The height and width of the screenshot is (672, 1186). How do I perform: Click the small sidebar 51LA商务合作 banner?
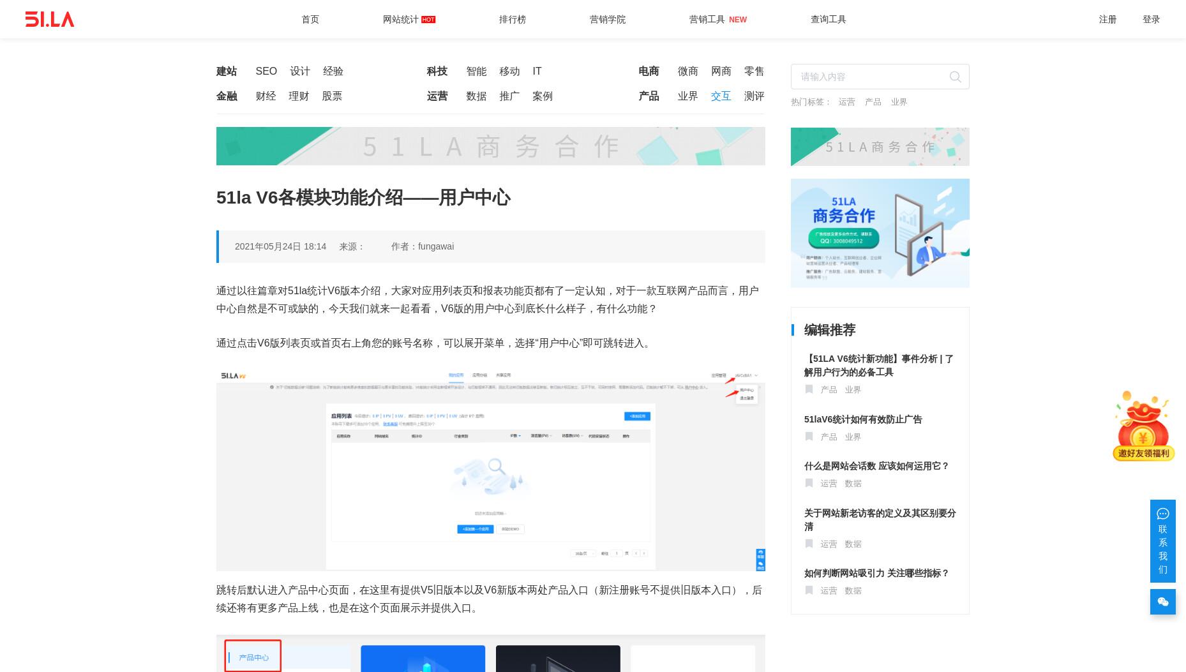(x=880, y=147)
